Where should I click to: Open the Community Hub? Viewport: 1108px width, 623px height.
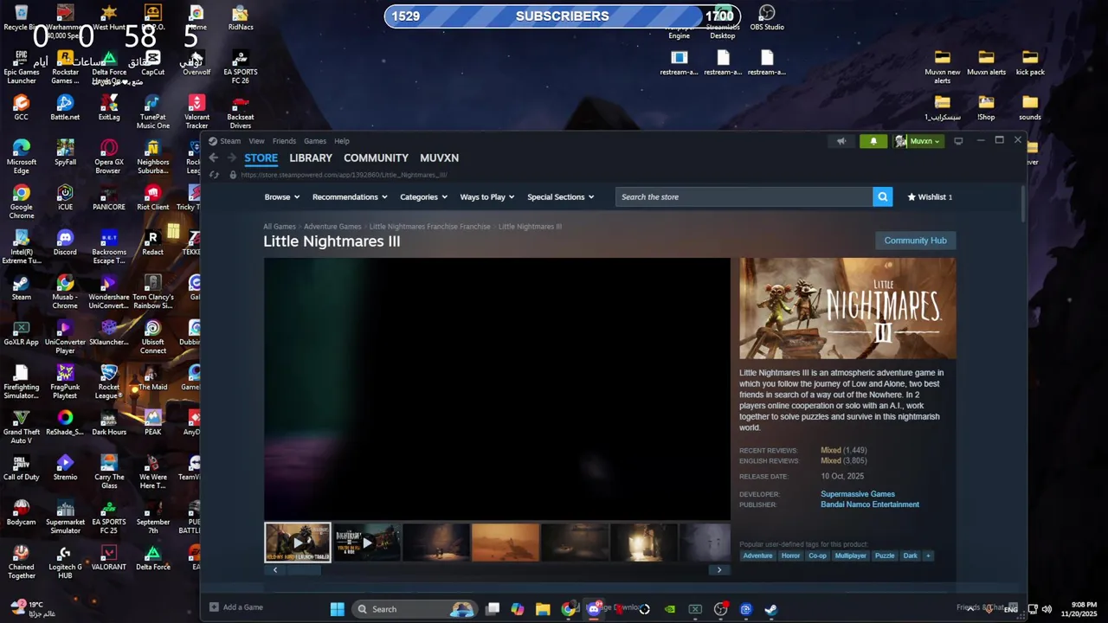pos(915,241)
